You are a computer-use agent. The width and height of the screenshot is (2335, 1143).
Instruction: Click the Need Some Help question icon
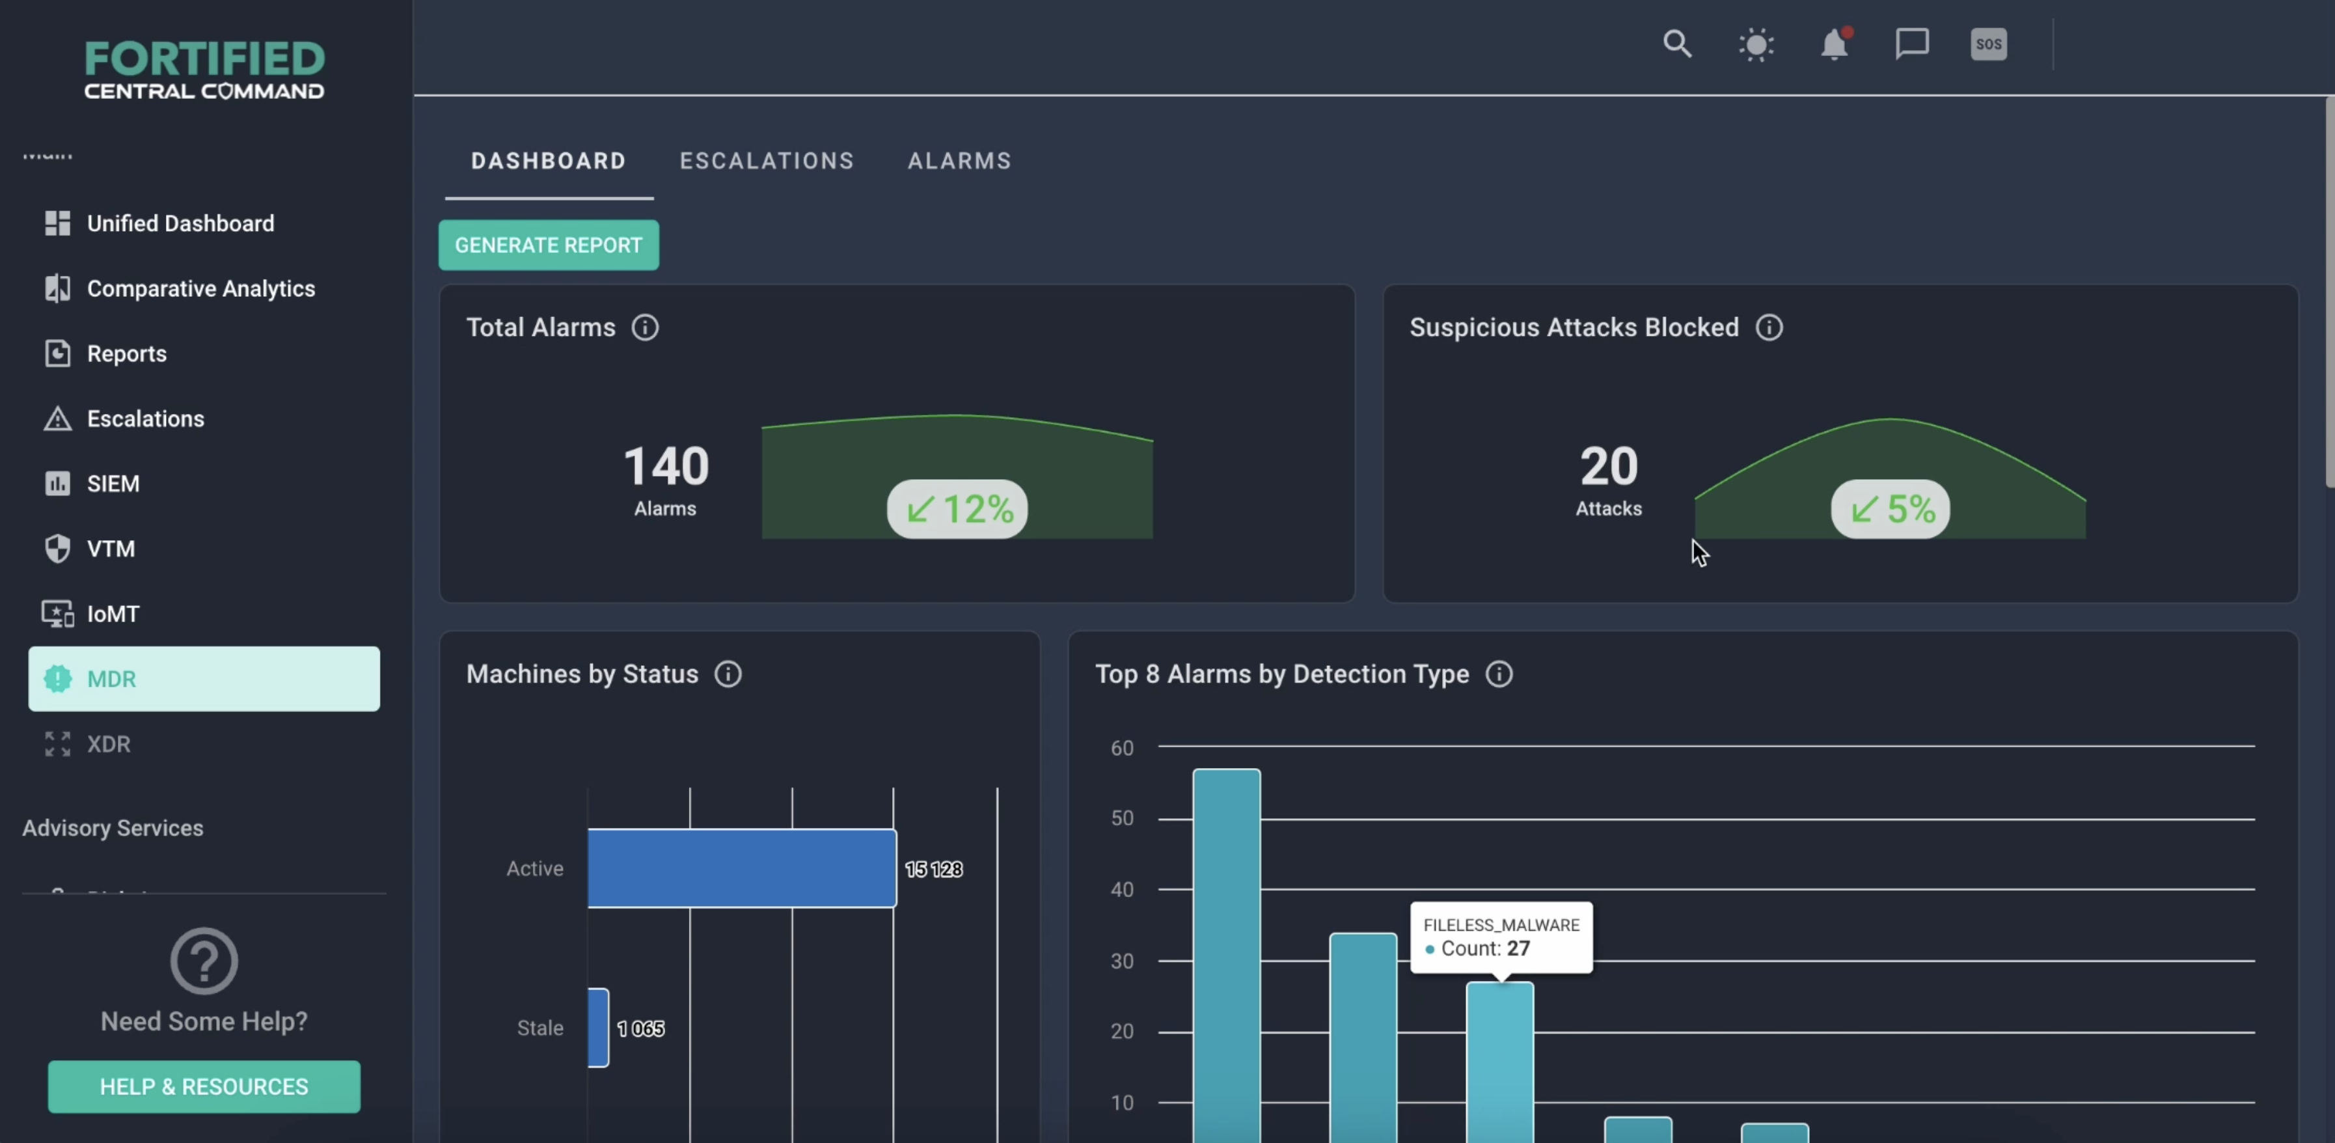point(204,961)
